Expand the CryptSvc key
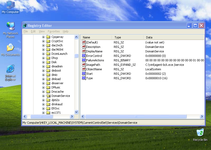Viewport: 211px width, 150px height. pos(43,41)
